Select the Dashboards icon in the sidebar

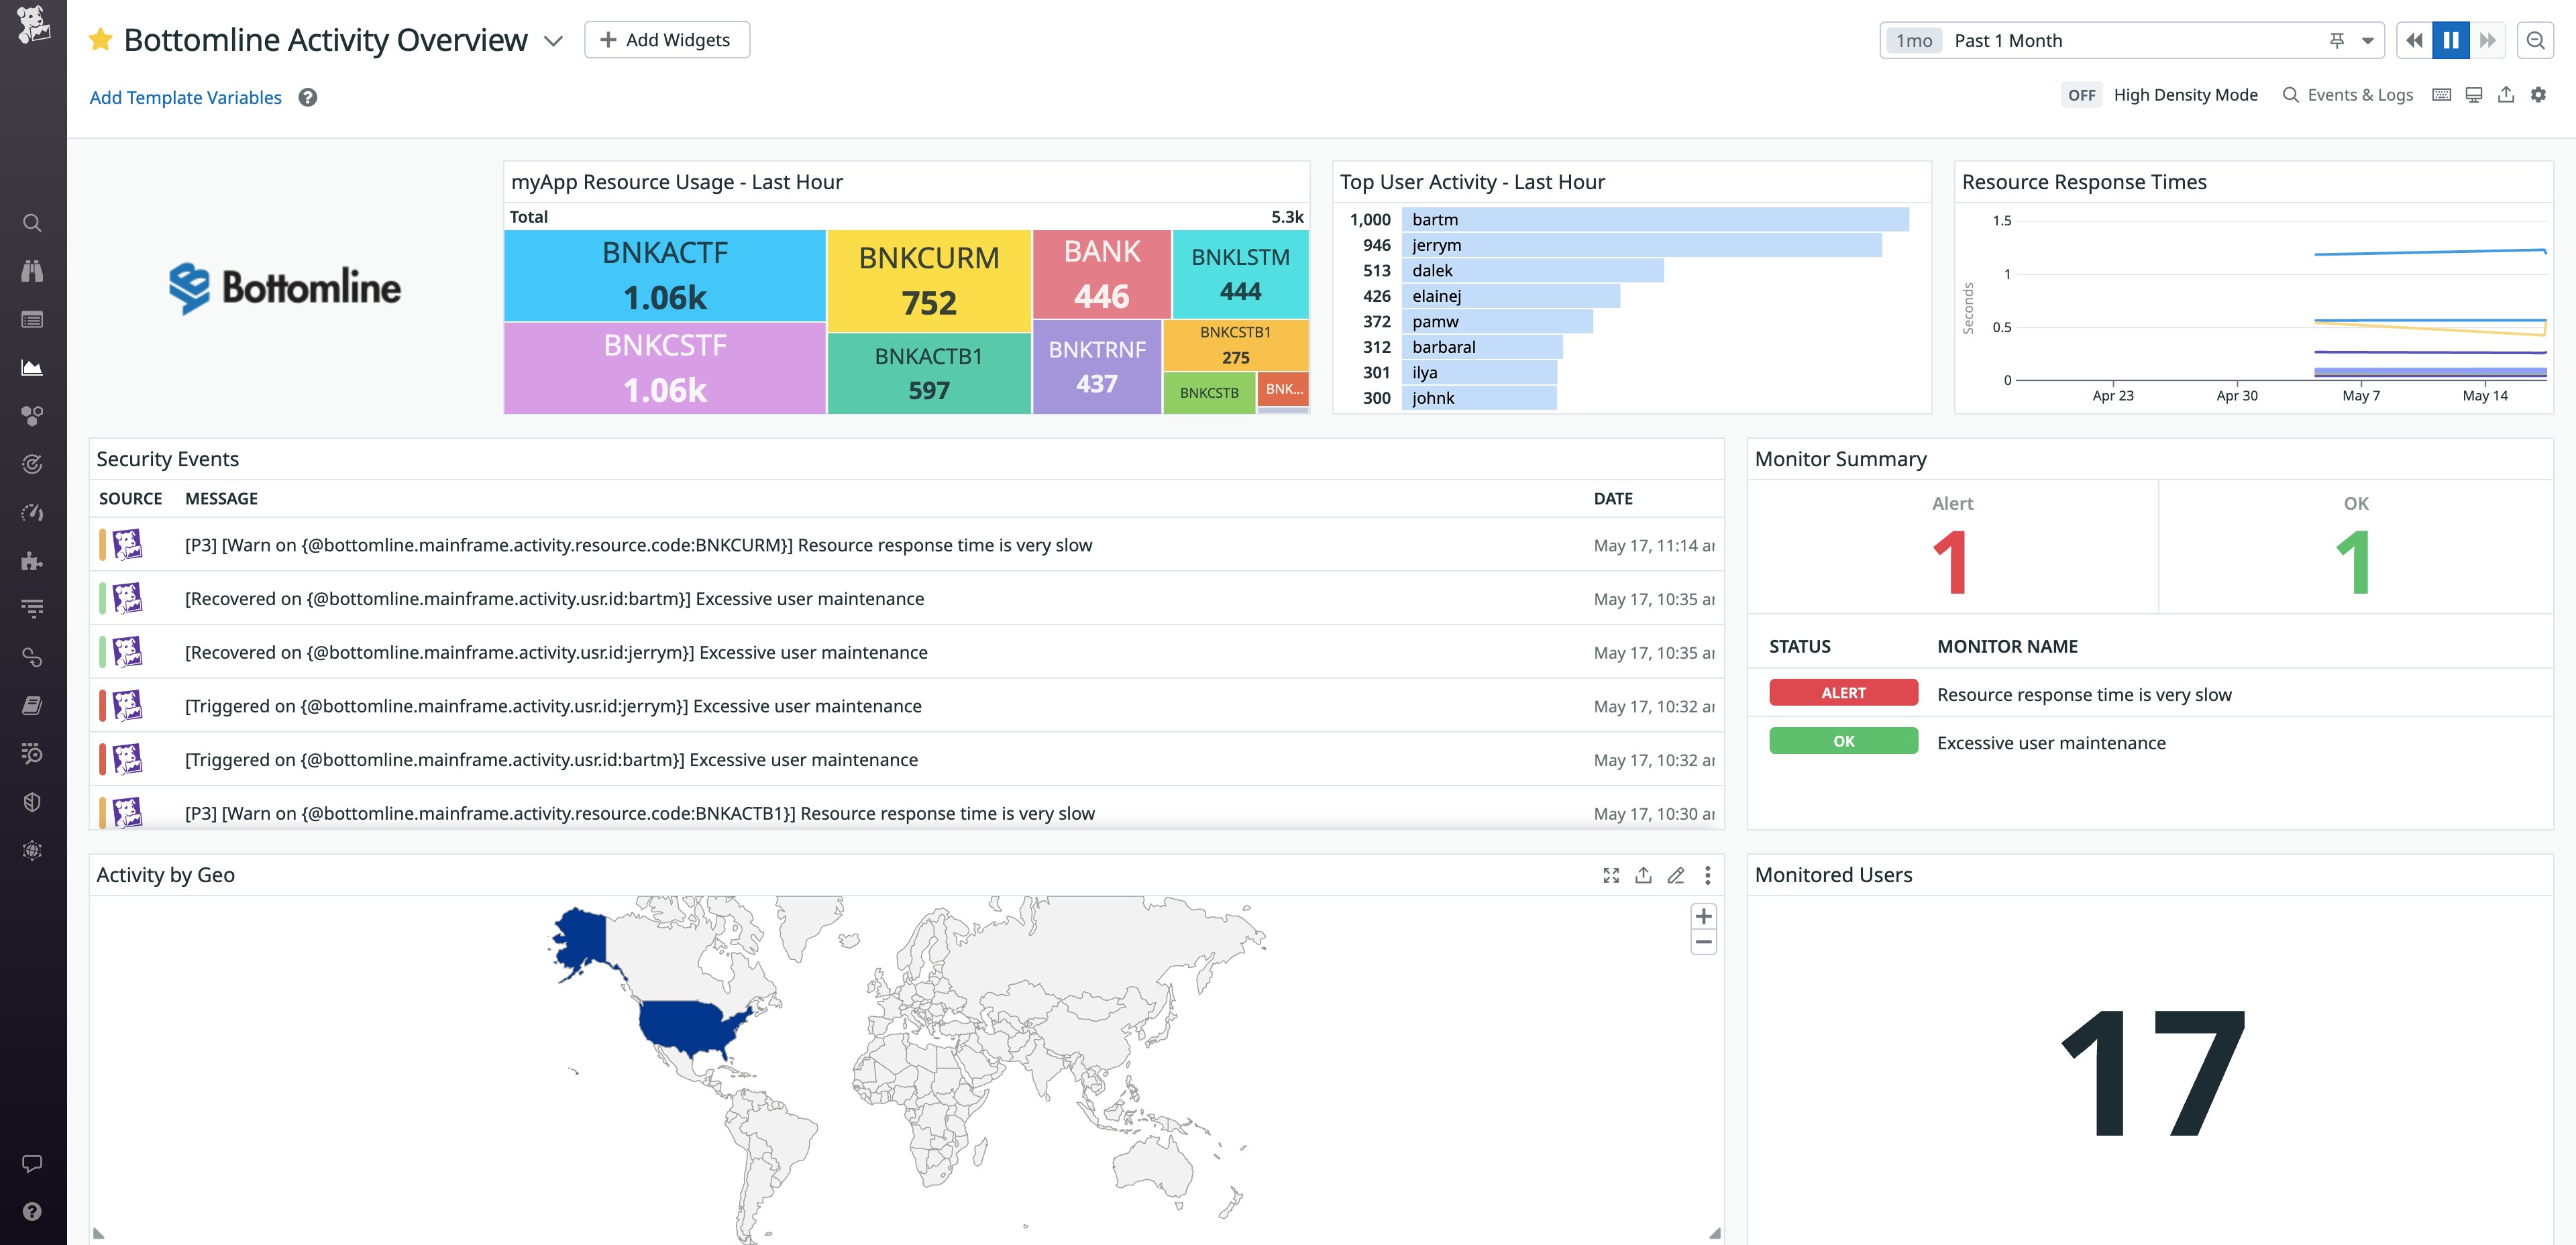tap(32, 367)
